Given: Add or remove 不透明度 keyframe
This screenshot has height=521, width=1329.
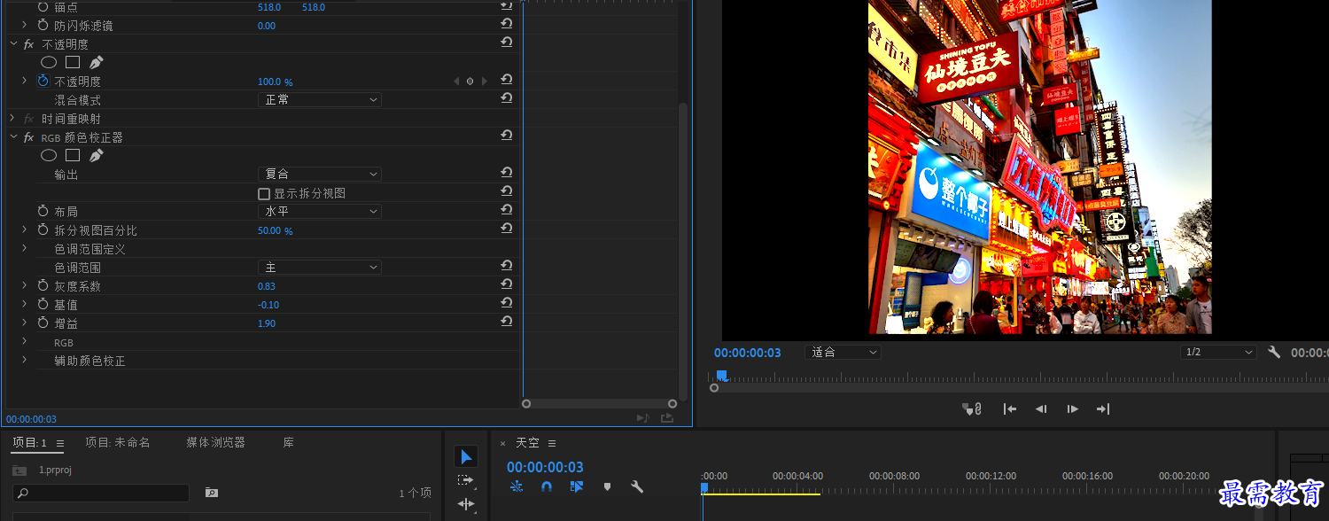Looking at the screenshot, I should tap(470, 81).
